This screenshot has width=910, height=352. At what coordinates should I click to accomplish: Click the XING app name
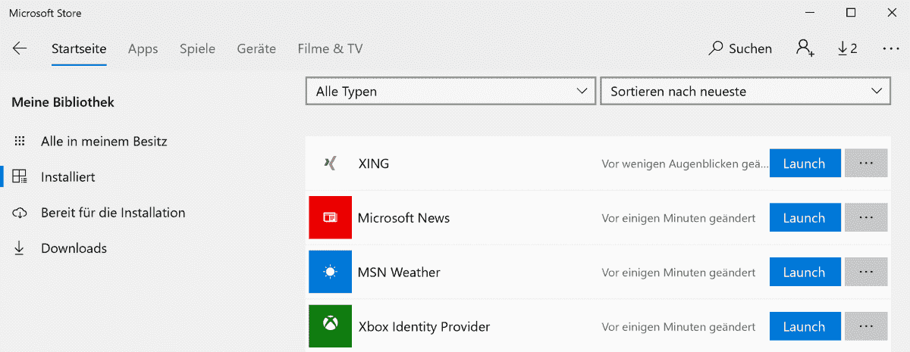(x=374, y=163)
